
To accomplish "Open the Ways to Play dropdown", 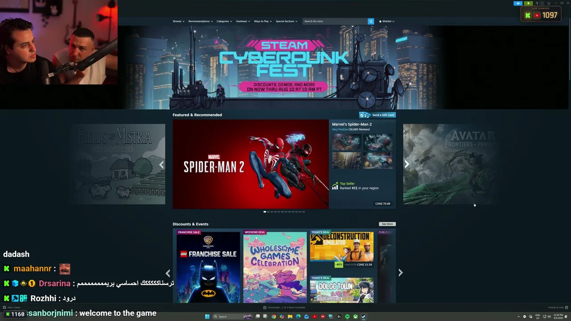I will [x=263, y=21].
